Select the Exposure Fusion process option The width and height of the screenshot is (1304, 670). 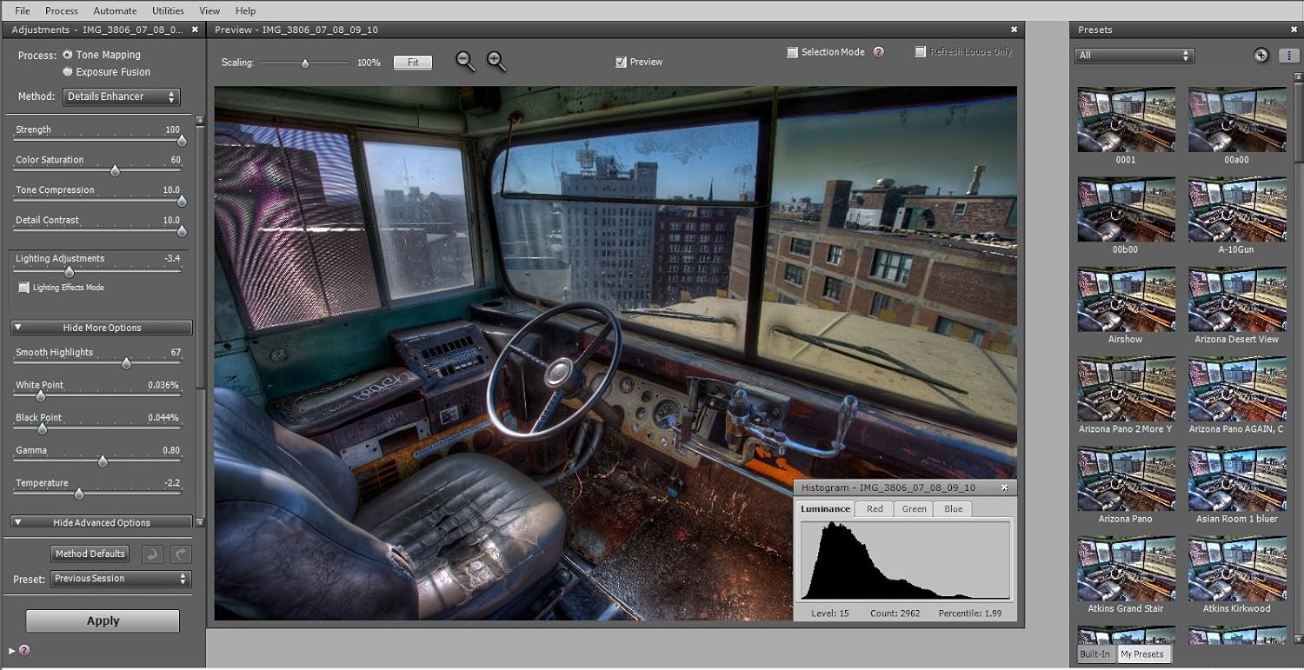coord(68,72)
